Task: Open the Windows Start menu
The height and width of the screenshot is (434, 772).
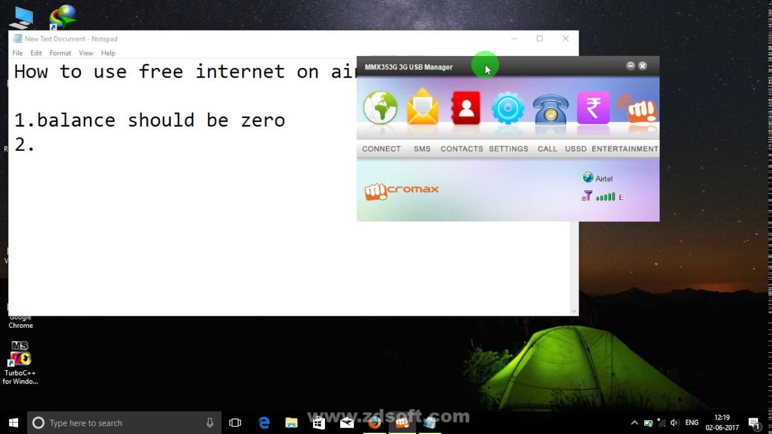Action: tap(13, 423)
